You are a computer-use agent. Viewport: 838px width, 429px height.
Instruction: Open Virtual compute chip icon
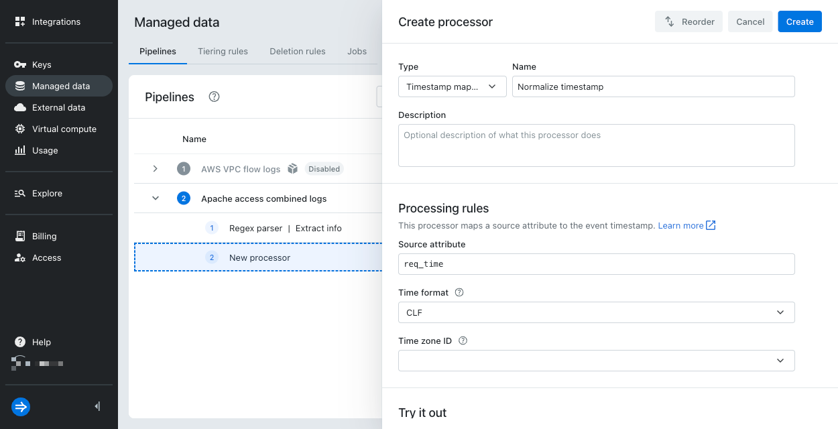click(20, 129)
